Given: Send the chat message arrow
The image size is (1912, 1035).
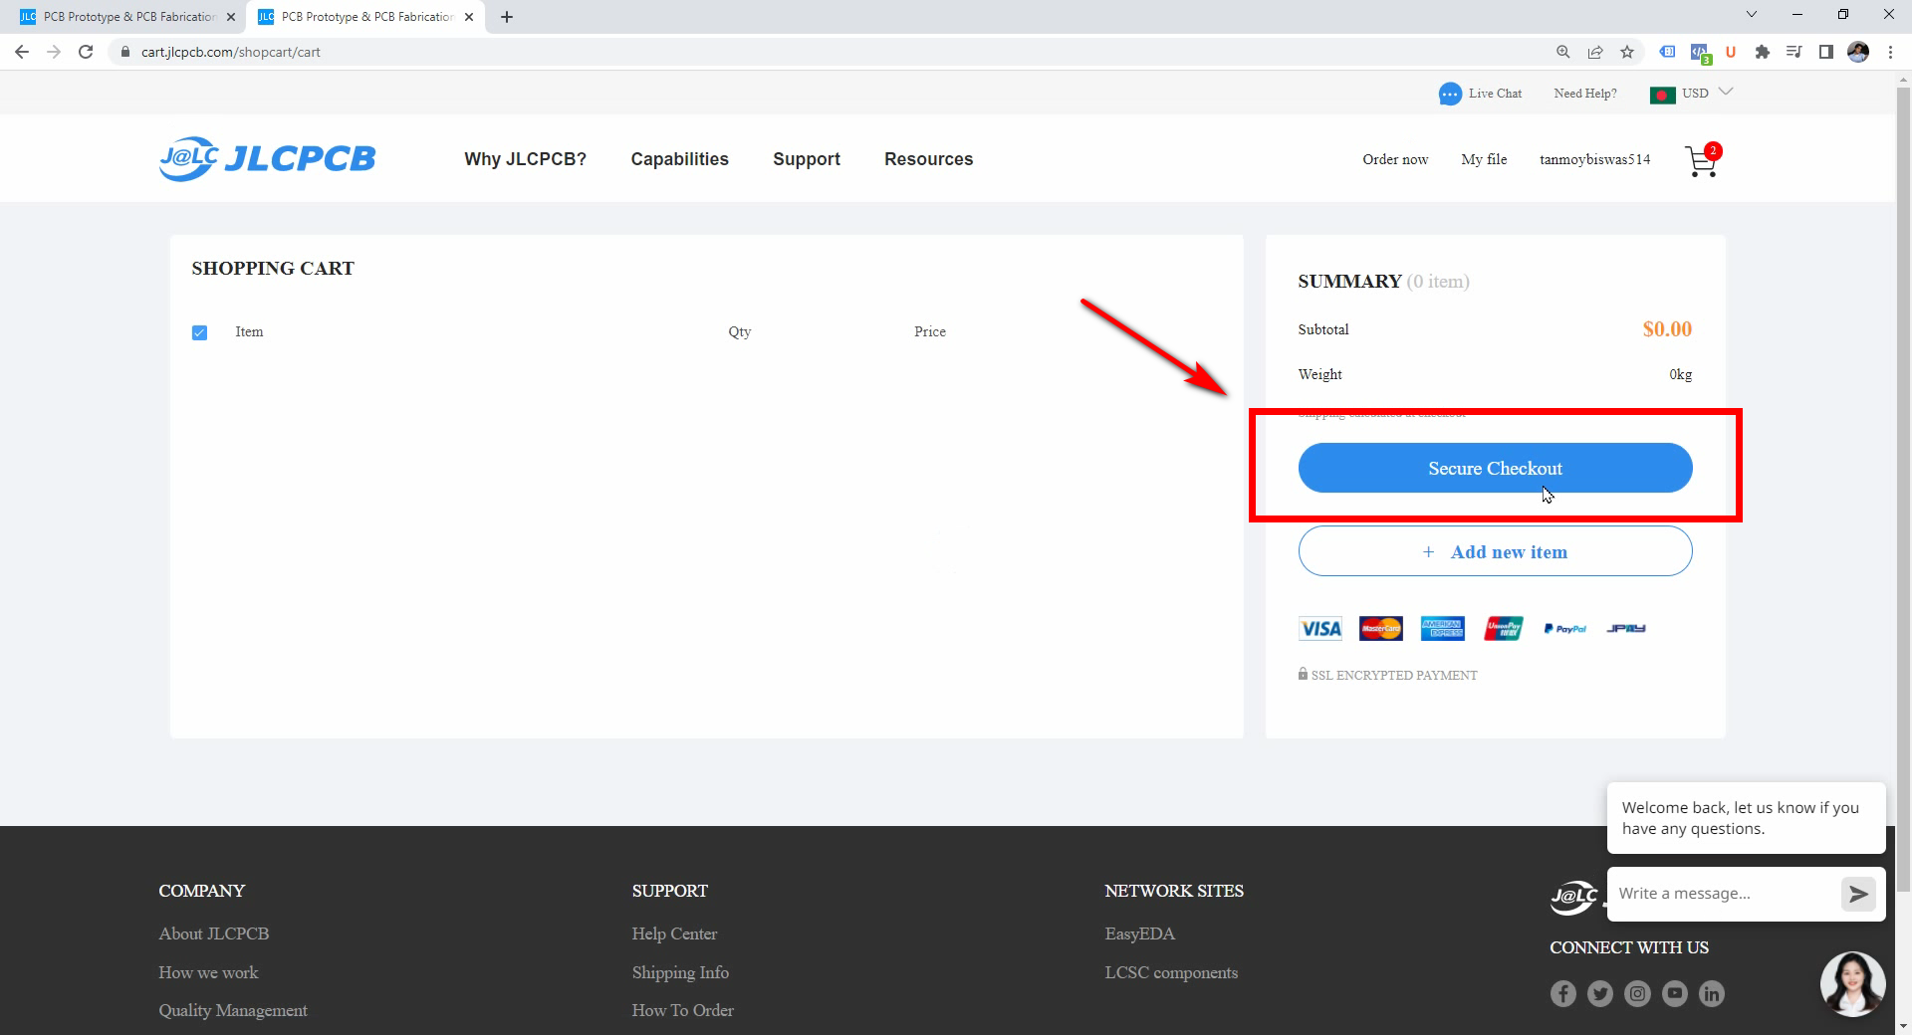Looking at the screenshot, I should tap(1858, 894).
